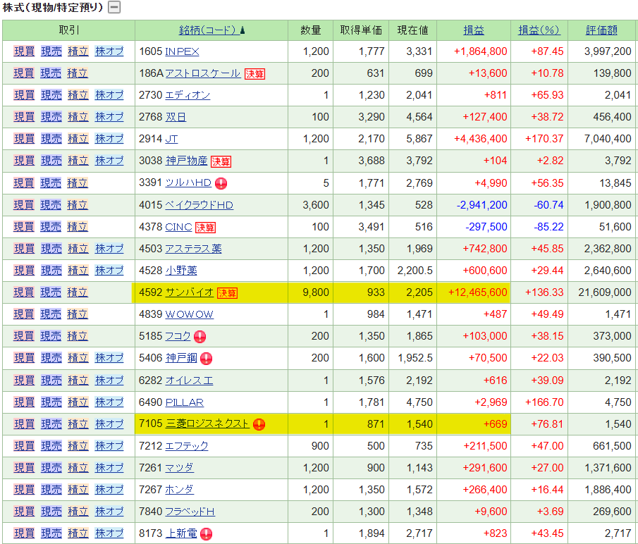Click the 決算 badge next to アストロスケール
638x544 pixels.
point(254,74)
